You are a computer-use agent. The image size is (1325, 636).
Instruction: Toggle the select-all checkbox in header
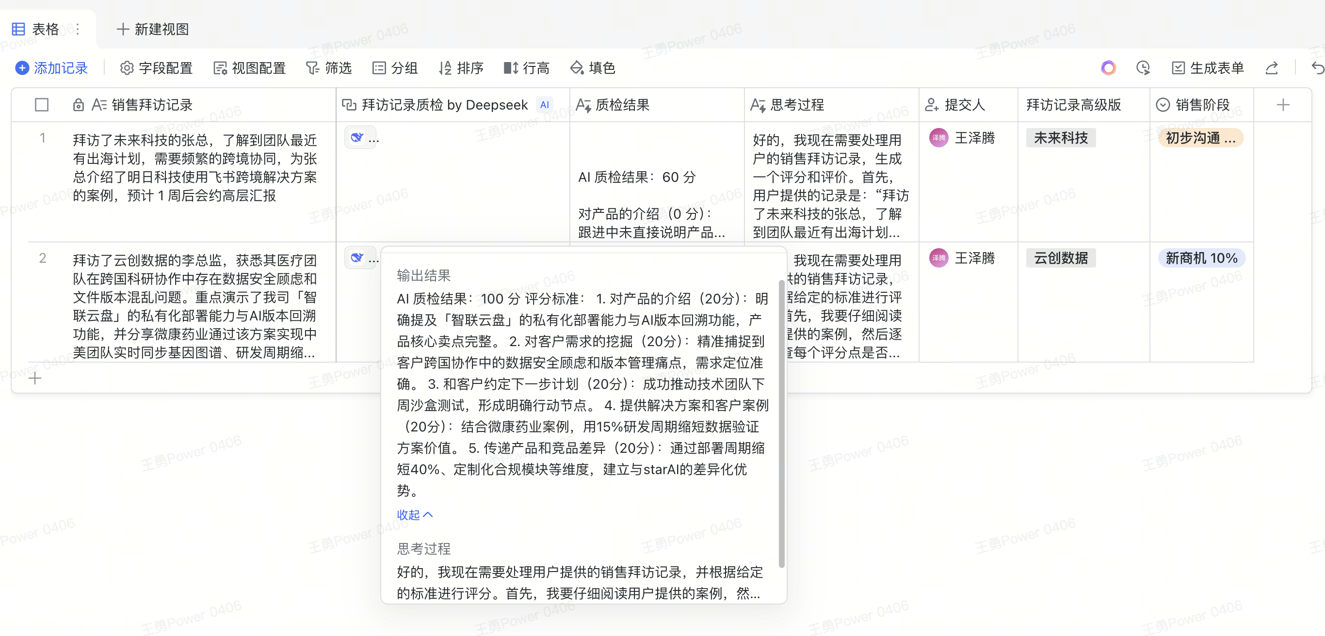point(42,105)
